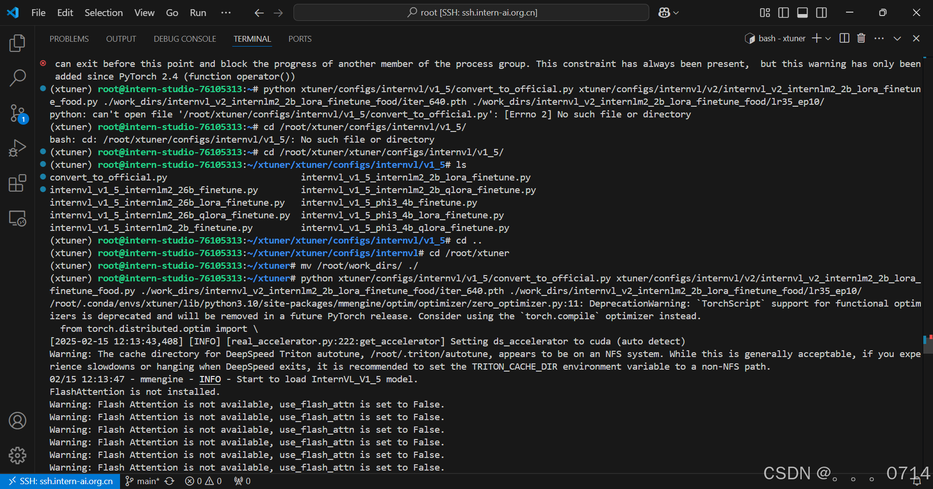
Task: Open the View menu
Action: 144,13
